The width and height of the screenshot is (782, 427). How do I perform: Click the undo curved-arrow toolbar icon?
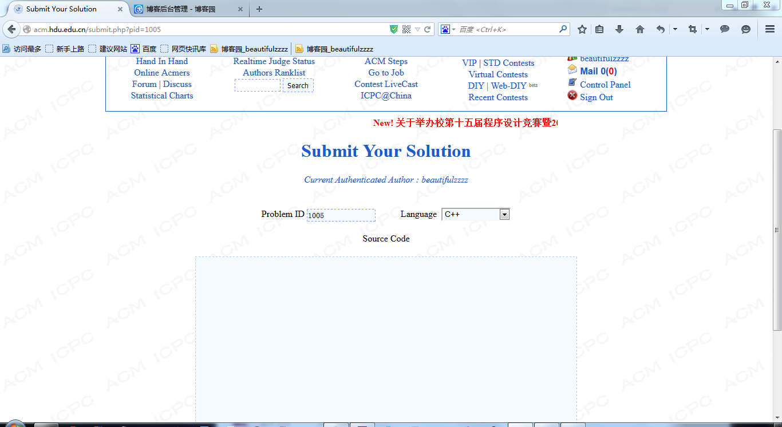click(661, 29)
